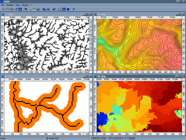Screen dimensions: 186x140
Task: Select the arrow pointer tool
Action: click(26, 9)
